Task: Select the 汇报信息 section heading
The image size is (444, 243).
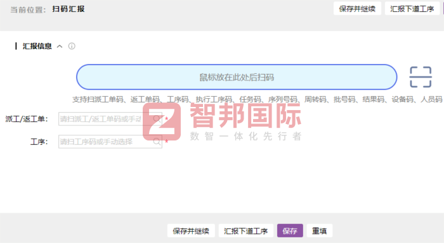Action: (37, 46)
